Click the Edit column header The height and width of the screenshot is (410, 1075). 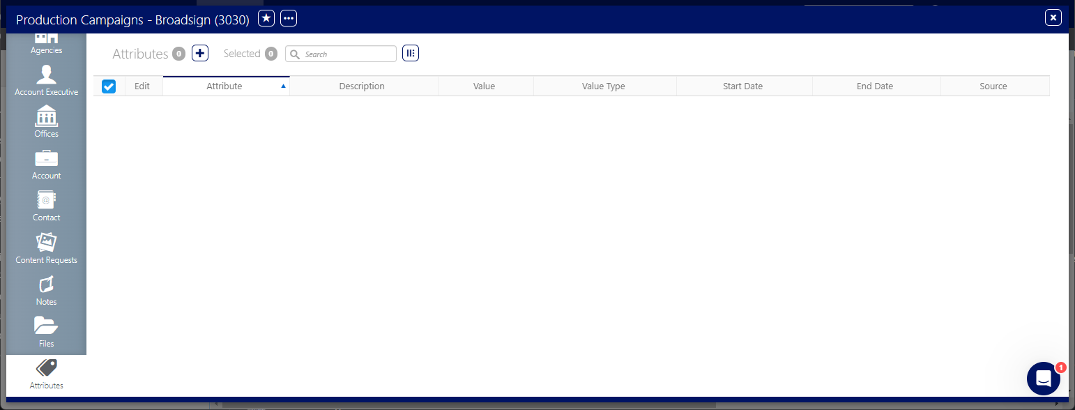[x=144, y=86]
